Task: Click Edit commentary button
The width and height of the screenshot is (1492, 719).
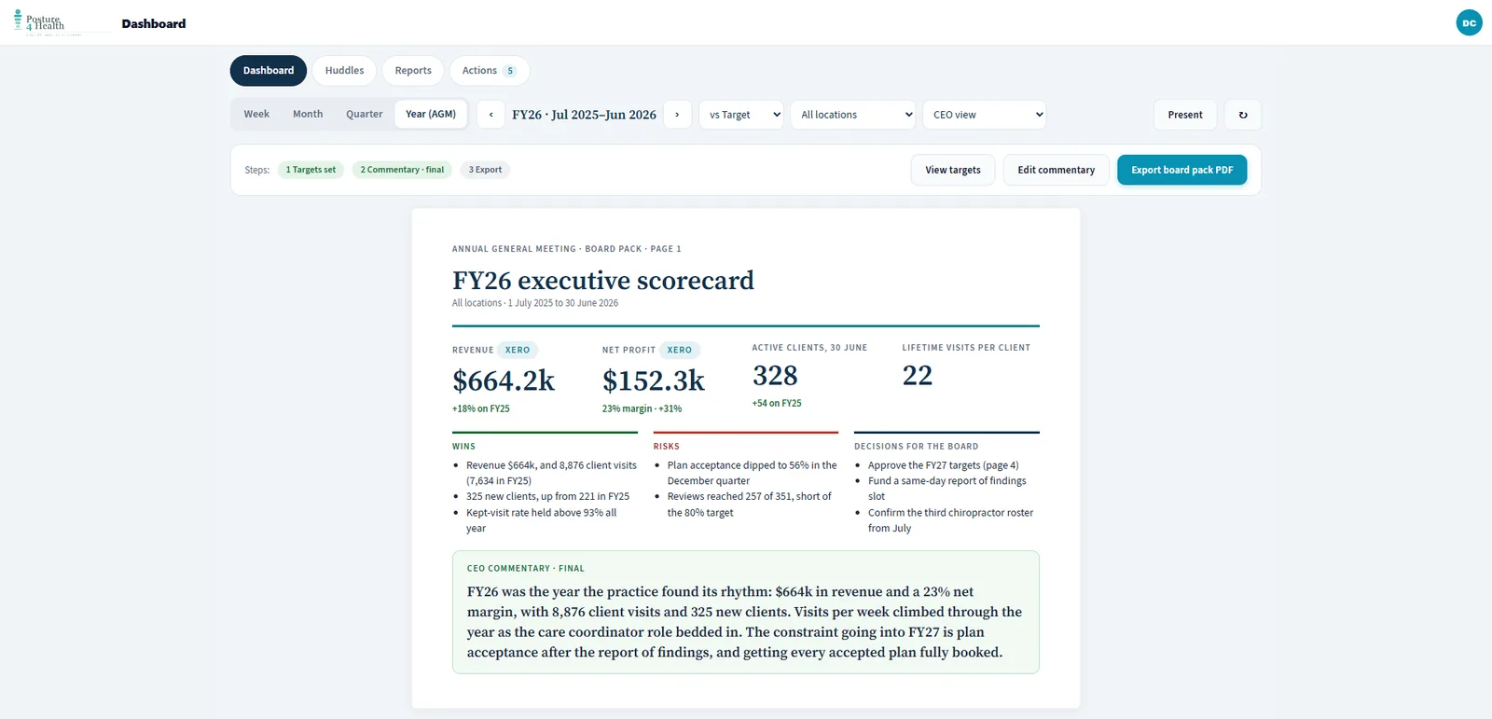Action: [1057, 170]
